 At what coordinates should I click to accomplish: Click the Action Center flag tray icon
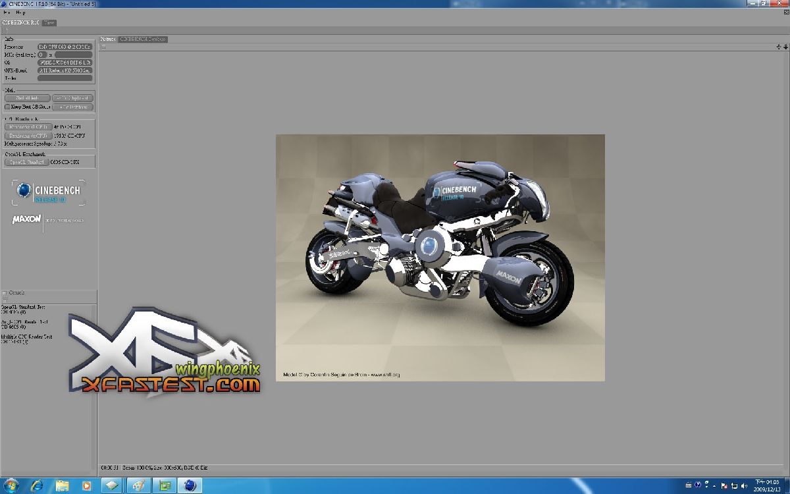724,485
